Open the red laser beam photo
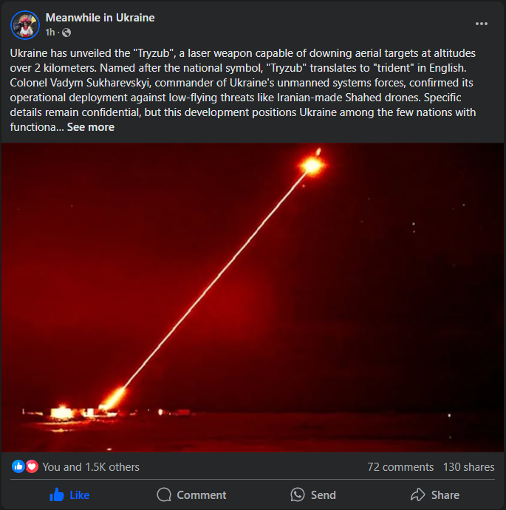506x510 pixels. [x=253, y=297]
